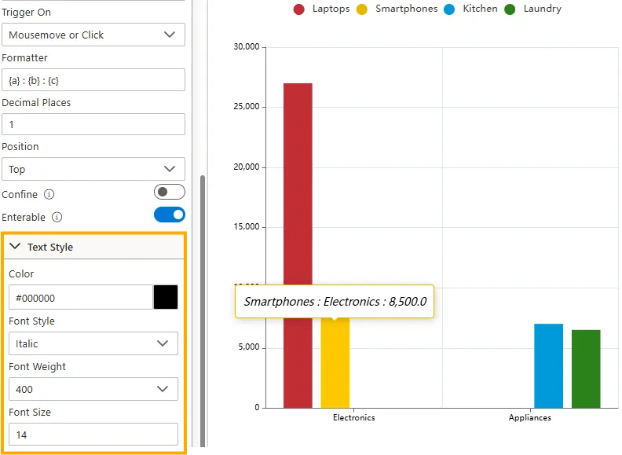Collapse the Text Style section

tap(15, 247)
